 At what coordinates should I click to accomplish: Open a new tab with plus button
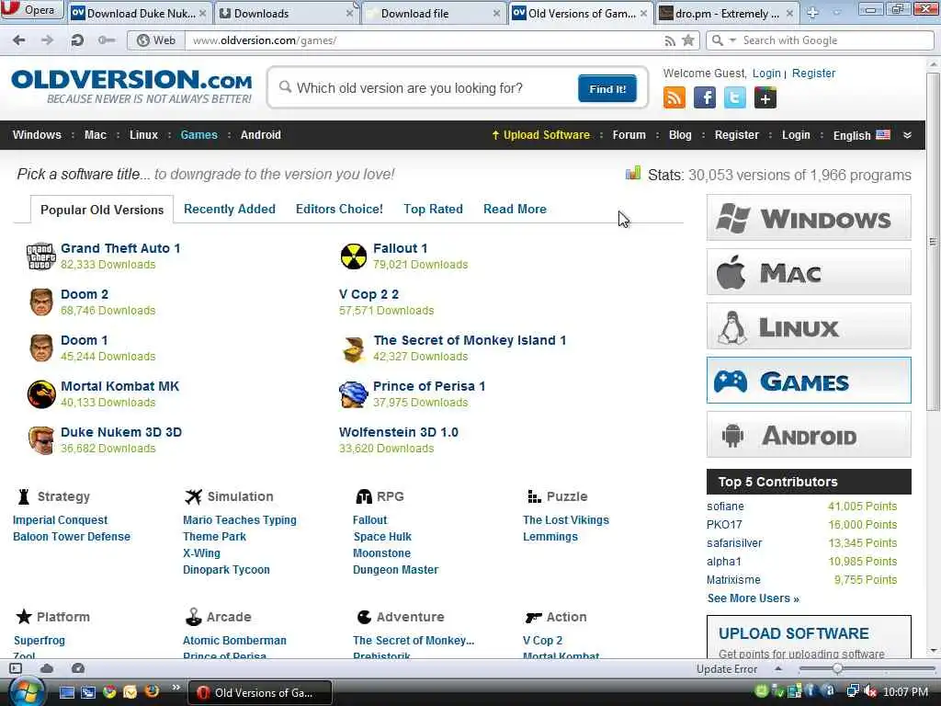pos(812,13)
